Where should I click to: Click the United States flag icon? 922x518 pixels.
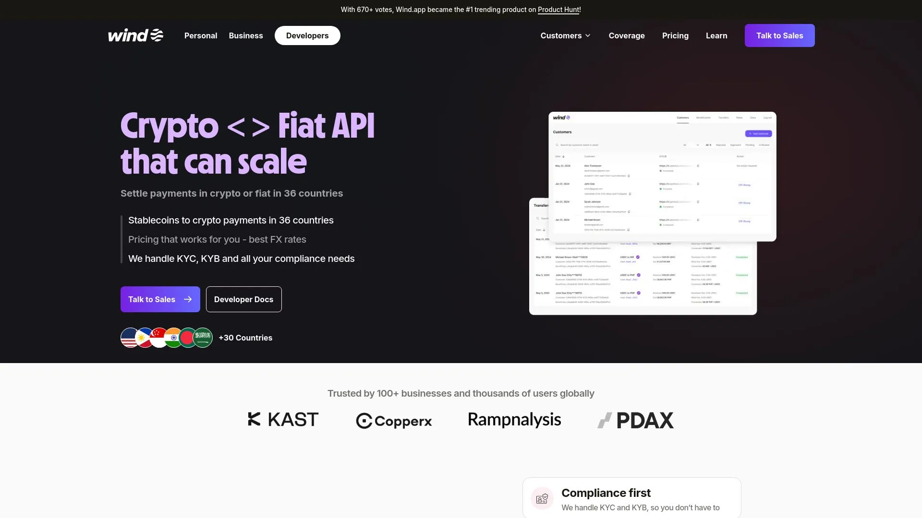click(128, 338)
